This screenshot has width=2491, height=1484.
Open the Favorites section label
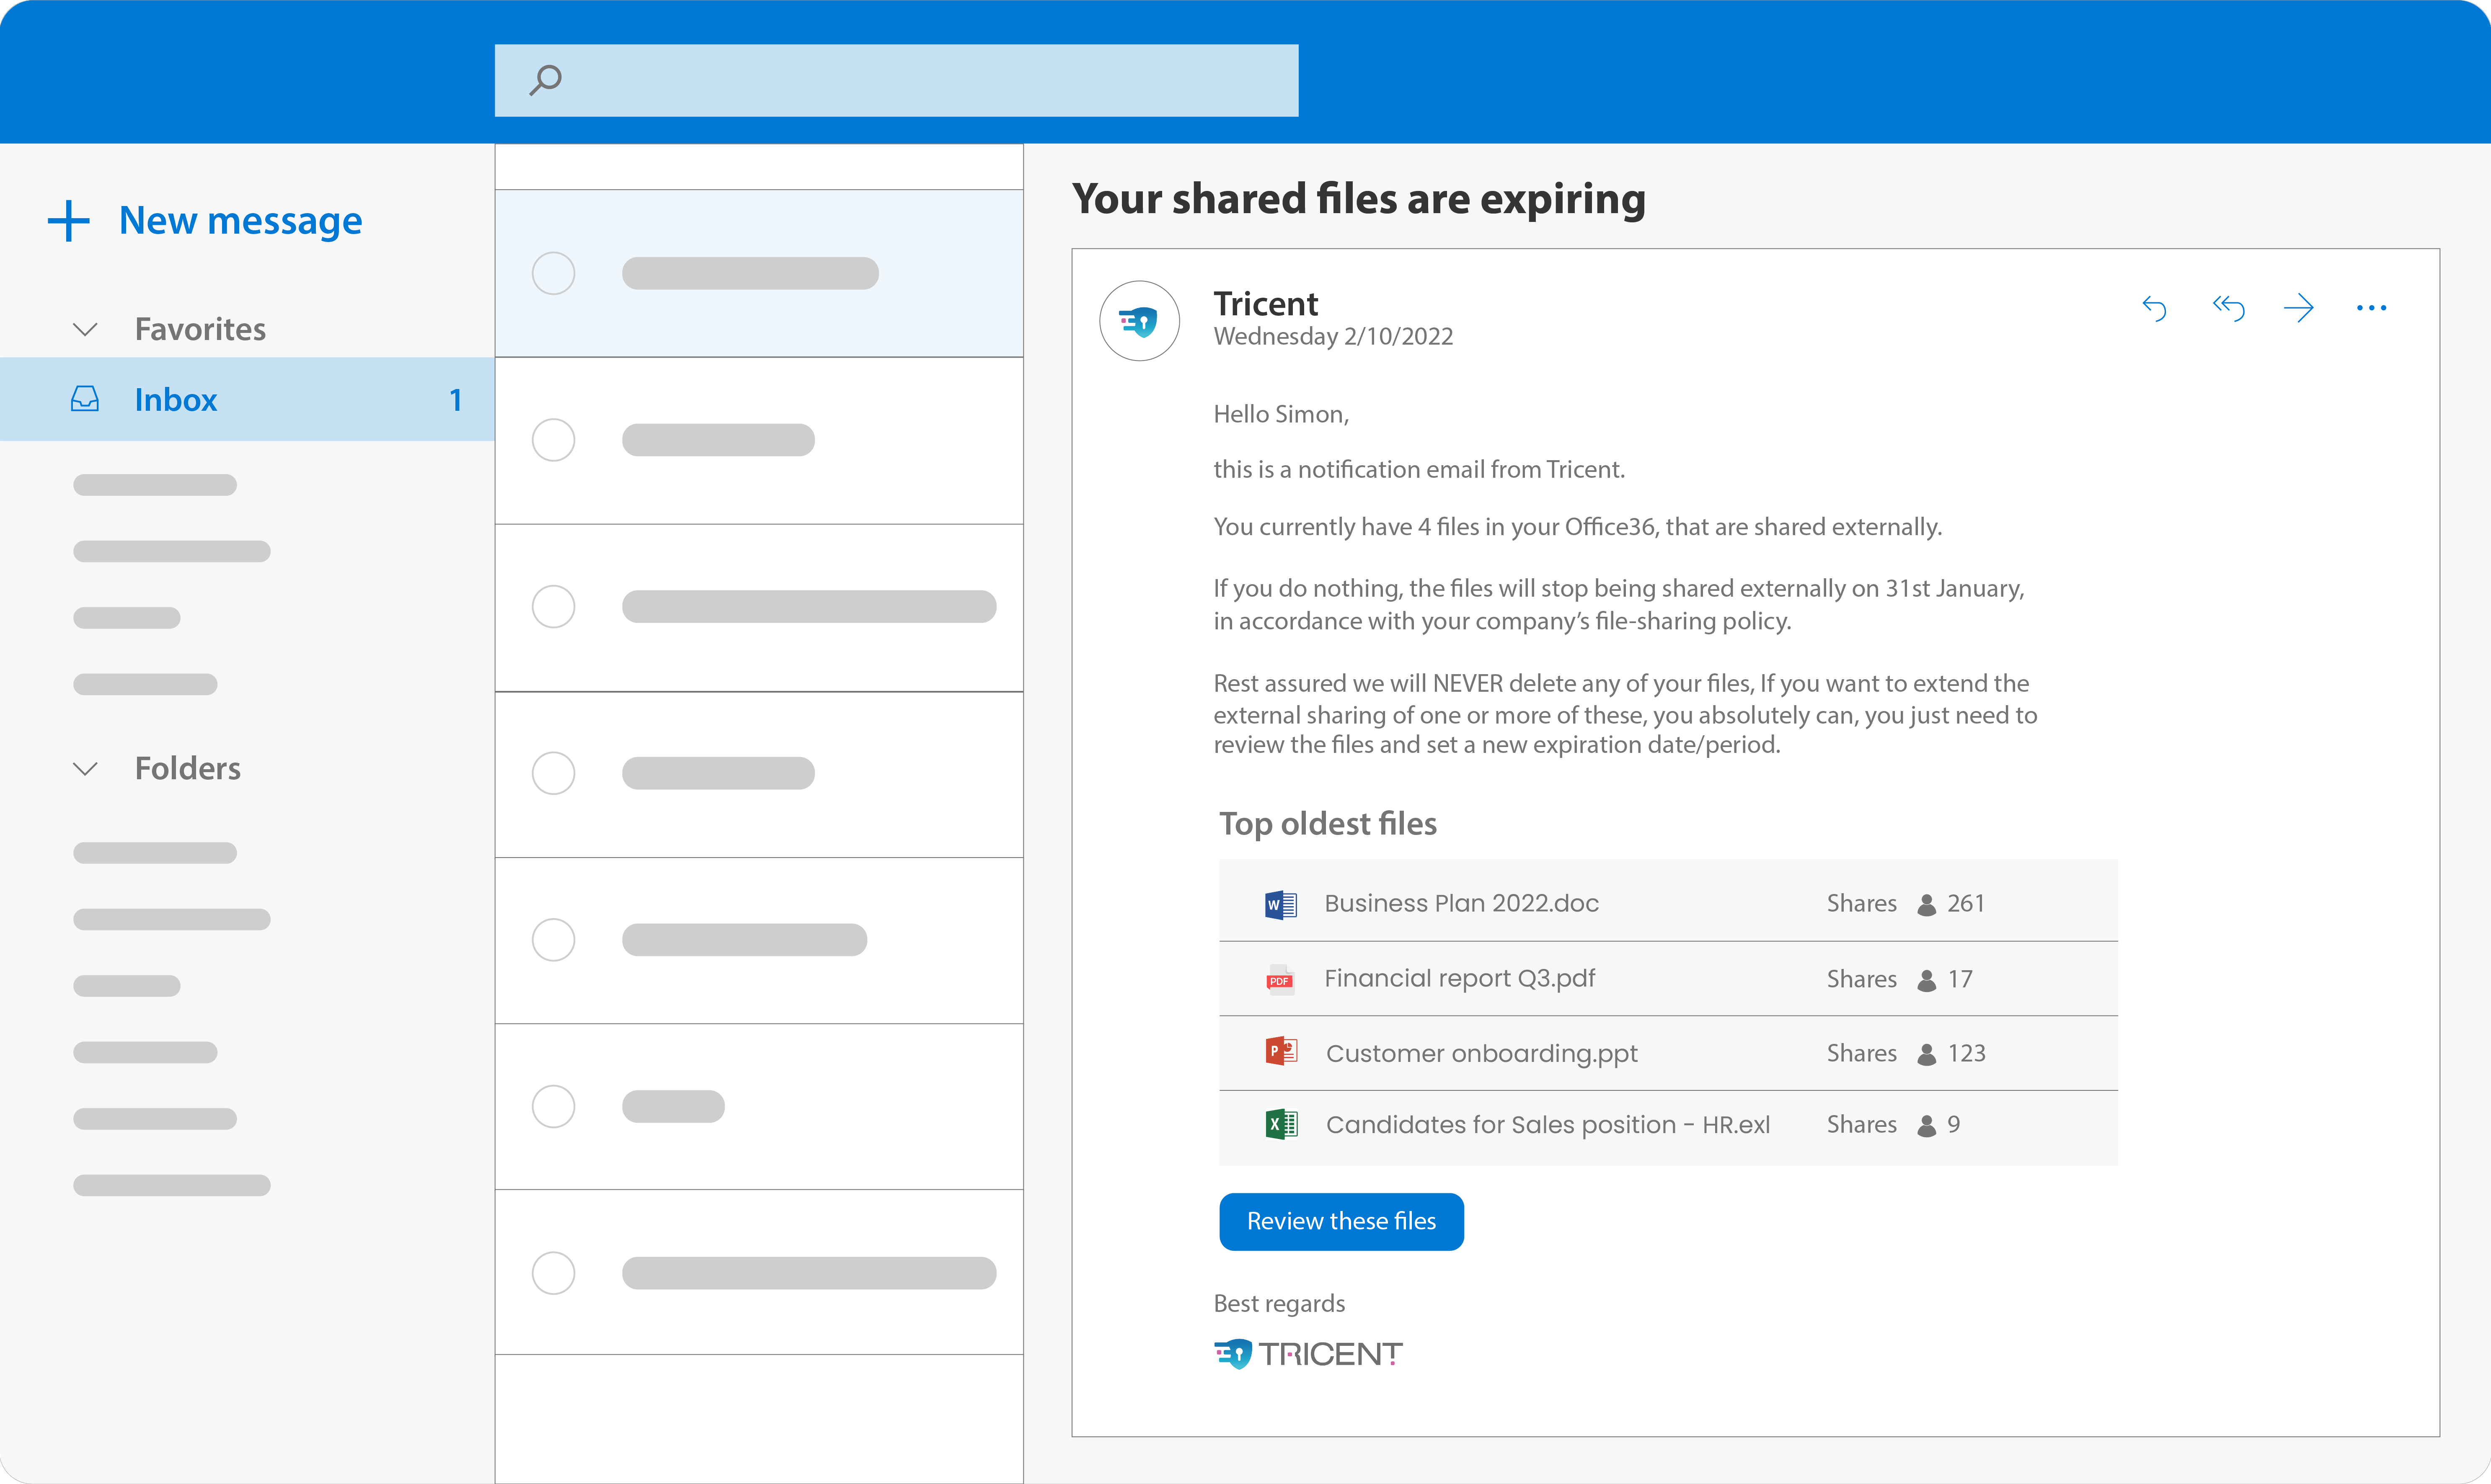200,329
